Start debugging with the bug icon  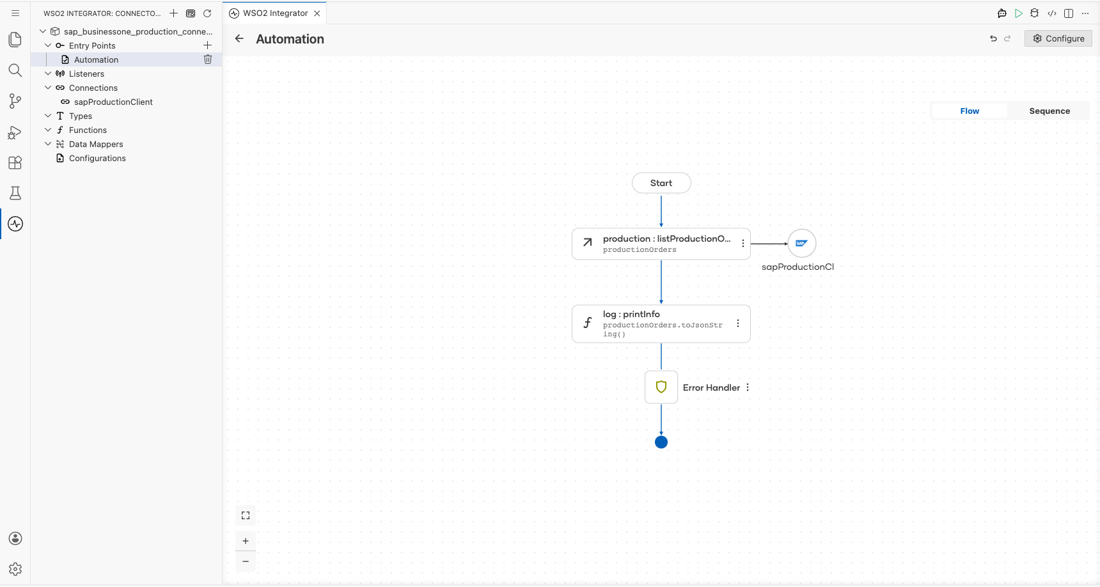[x=1035, y=13]
